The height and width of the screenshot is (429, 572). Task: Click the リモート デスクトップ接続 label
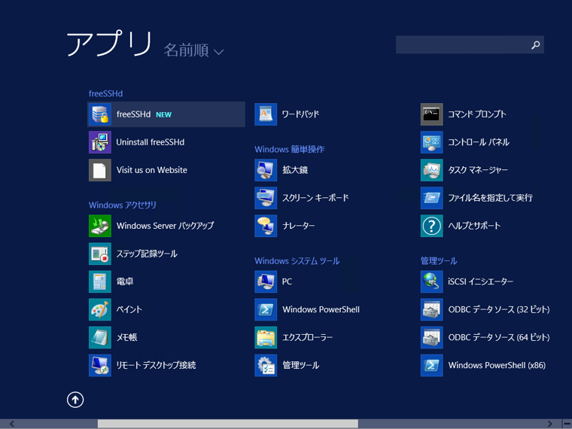156,365
